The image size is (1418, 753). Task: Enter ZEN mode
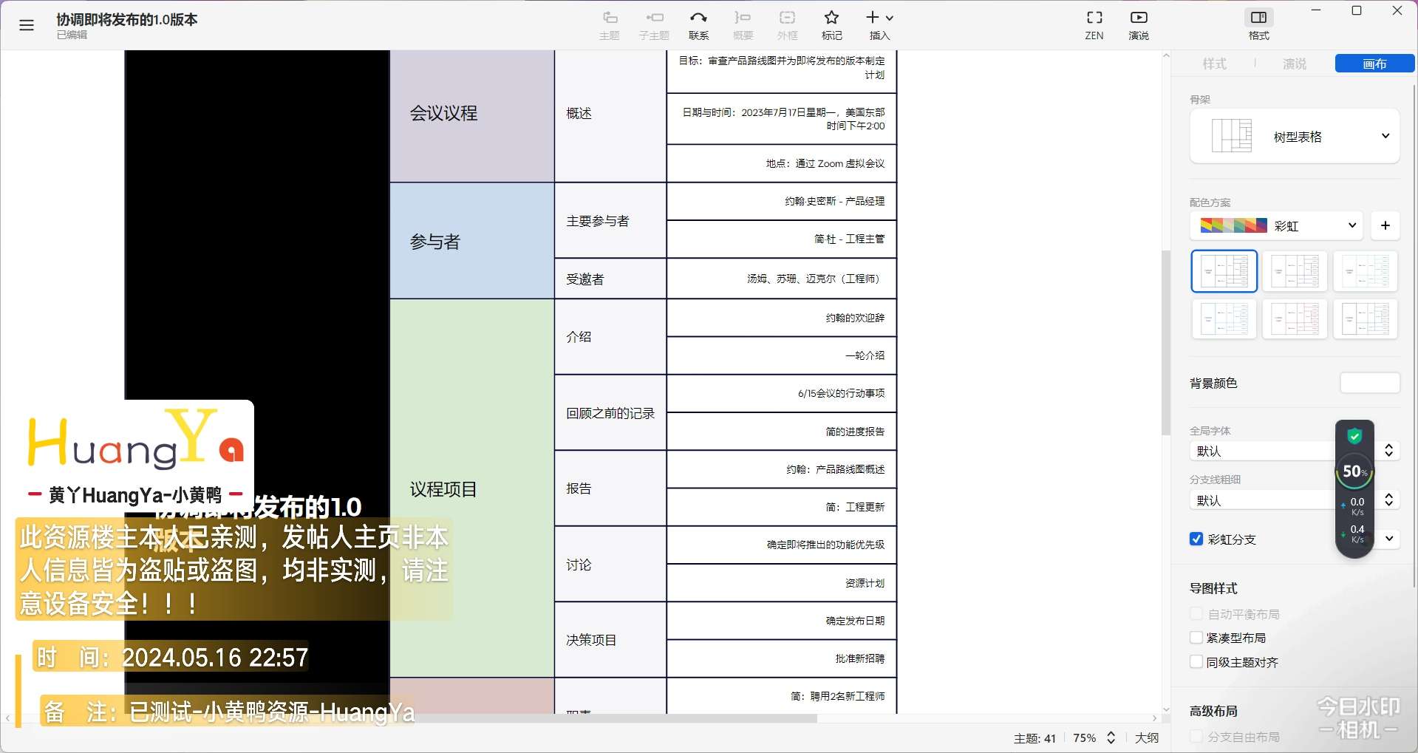pyautogui.click(x=1094, y=25)
